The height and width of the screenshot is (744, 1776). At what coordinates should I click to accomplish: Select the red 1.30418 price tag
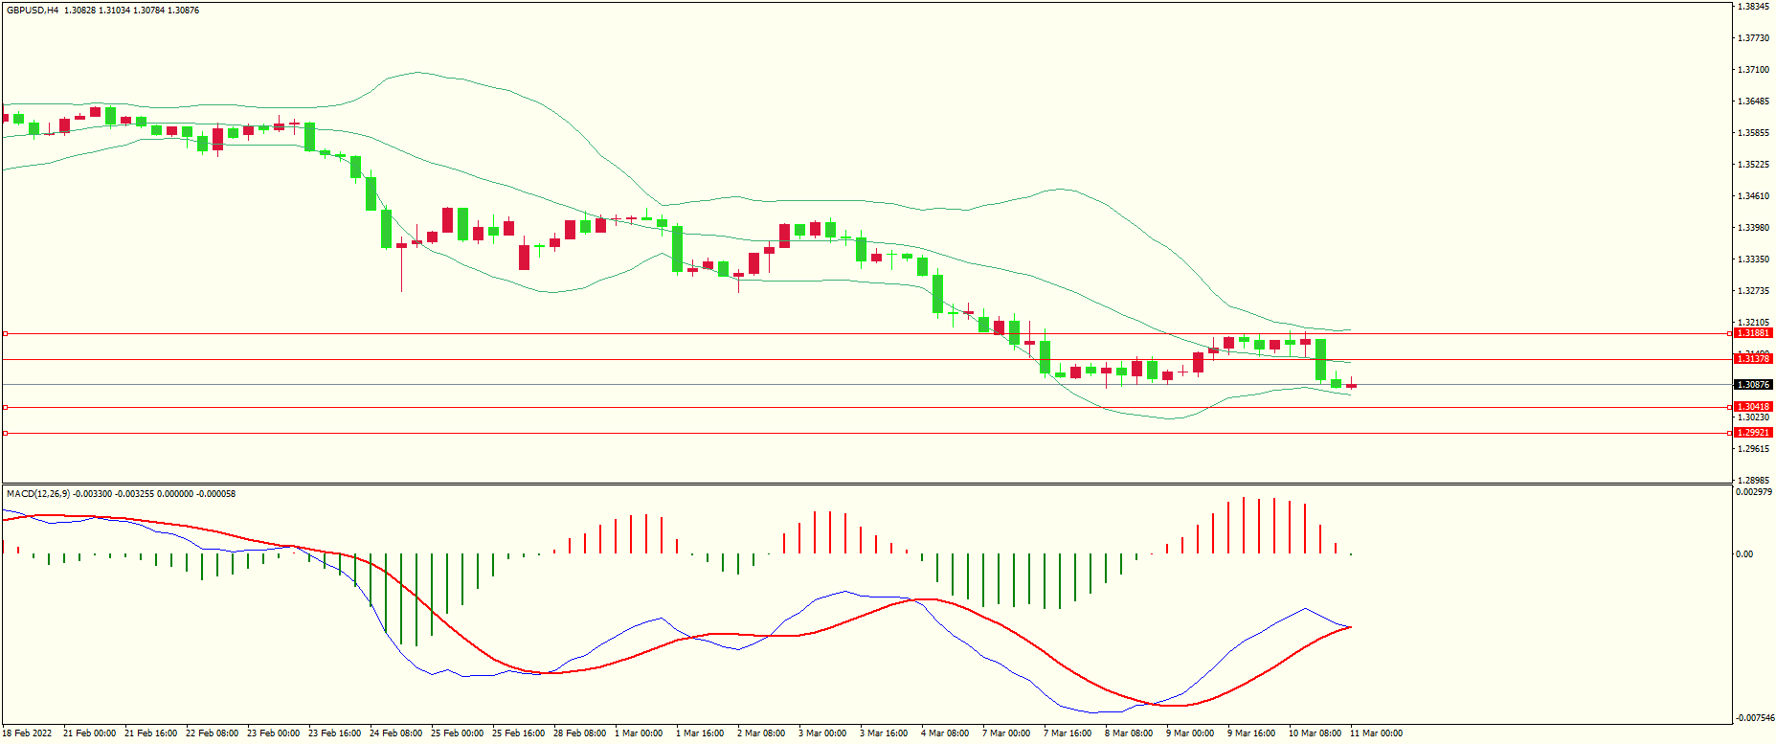point(1753,407)
